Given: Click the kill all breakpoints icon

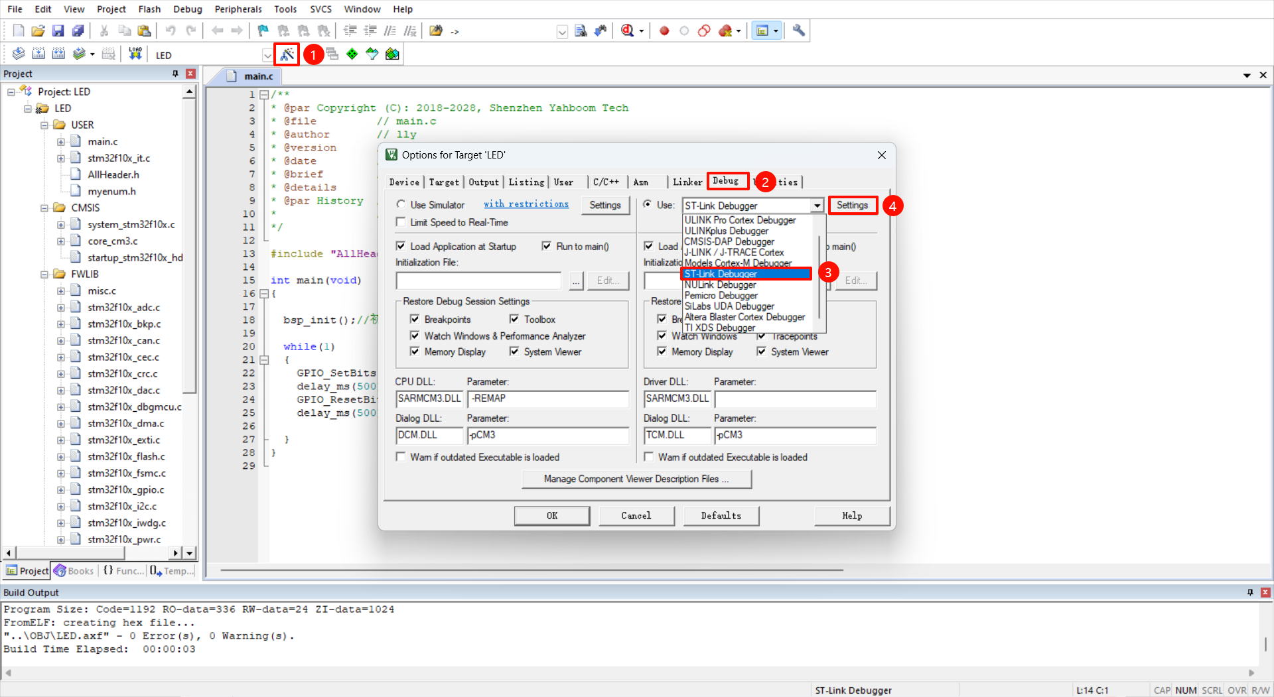Looking at the screenshot, I should tap(725, 31).
